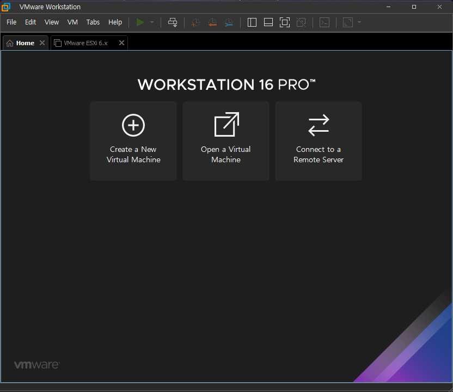The image size is (453, 392).
Task: Click the green Power On play icon
Action: pos(140,22)
